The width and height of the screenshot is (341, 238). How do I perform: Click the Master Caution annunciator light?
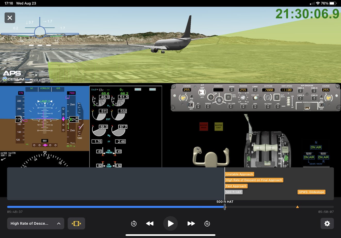coord(218,127)
